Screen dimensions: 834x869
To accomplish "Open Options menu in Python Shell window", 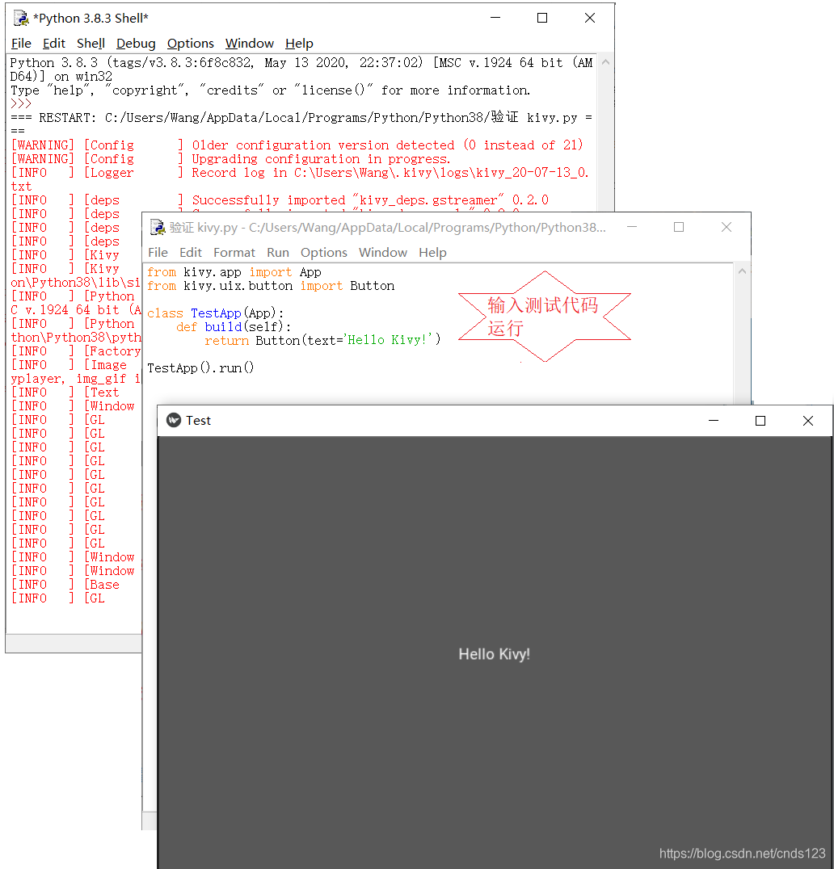I will [190, 44].
